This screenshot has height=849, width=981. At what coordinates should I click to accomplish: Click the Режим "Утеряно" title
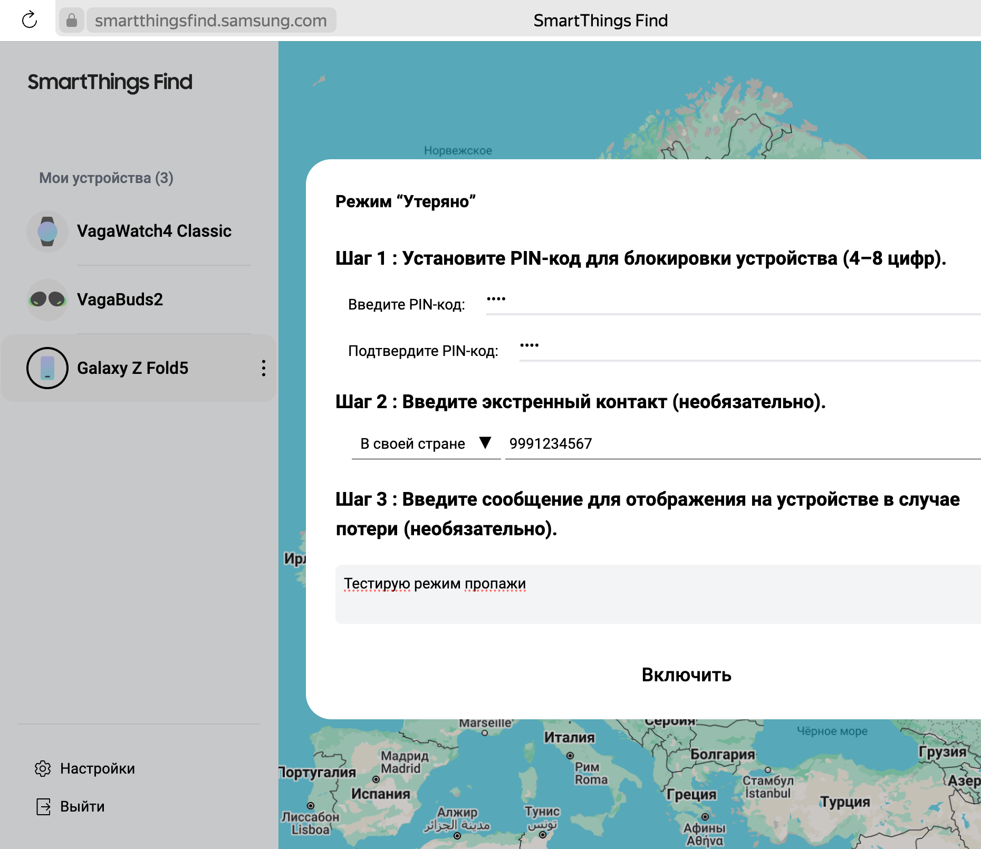406,201
